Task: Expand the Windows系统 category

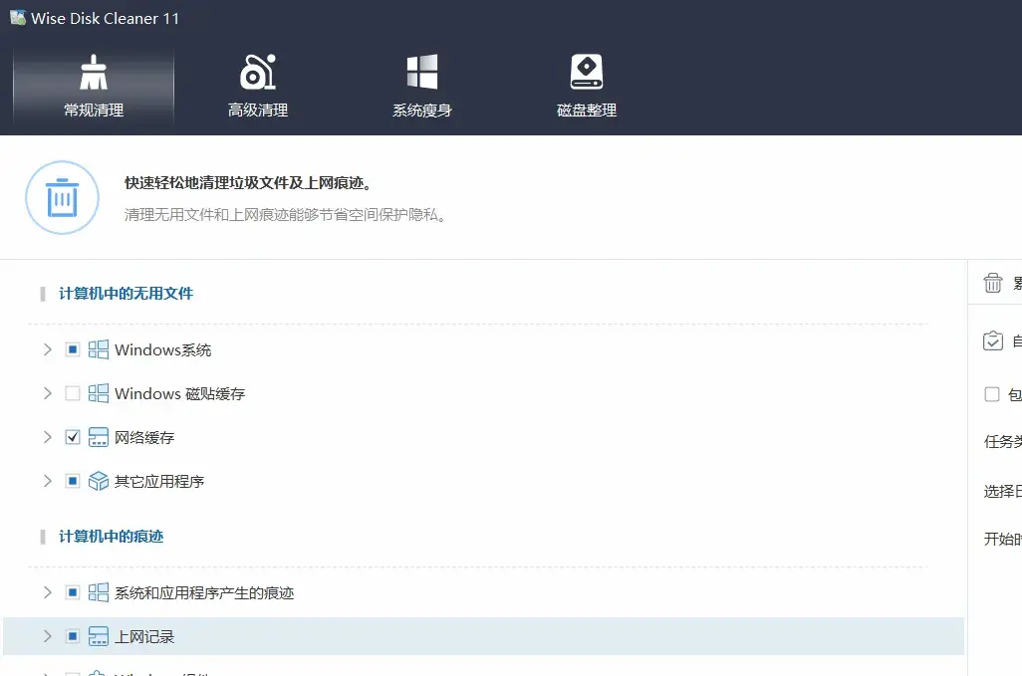Action: point(47,349)
